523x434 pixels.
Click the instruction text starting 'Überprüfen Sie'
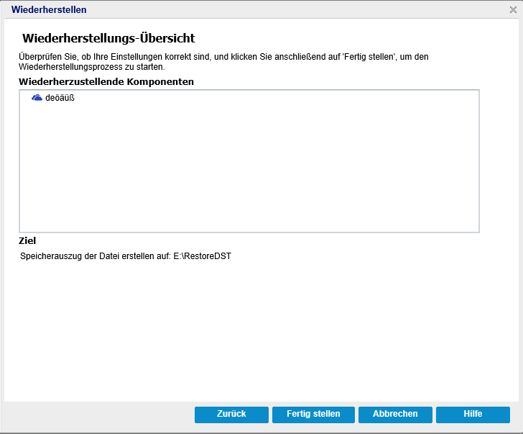tap(223, 62)
